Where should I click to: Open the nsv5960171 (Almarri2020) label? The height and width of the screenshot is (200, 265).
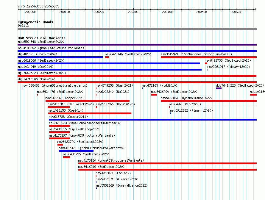(117, 179)
